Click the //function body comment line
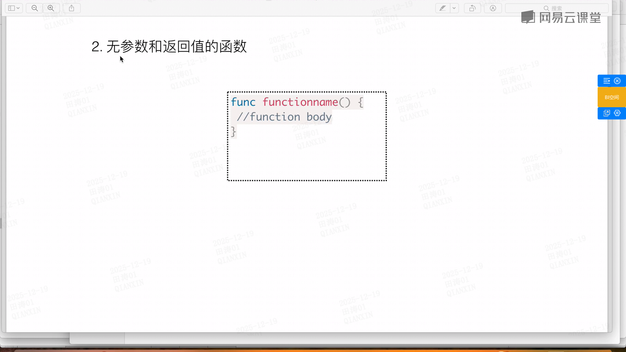Screen dimensions: 626x352 284,117
